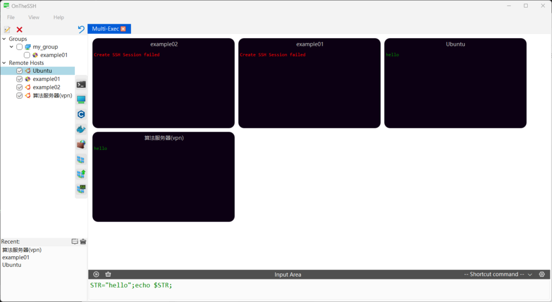Open the remote desktop monitor icon

[81, 99]
